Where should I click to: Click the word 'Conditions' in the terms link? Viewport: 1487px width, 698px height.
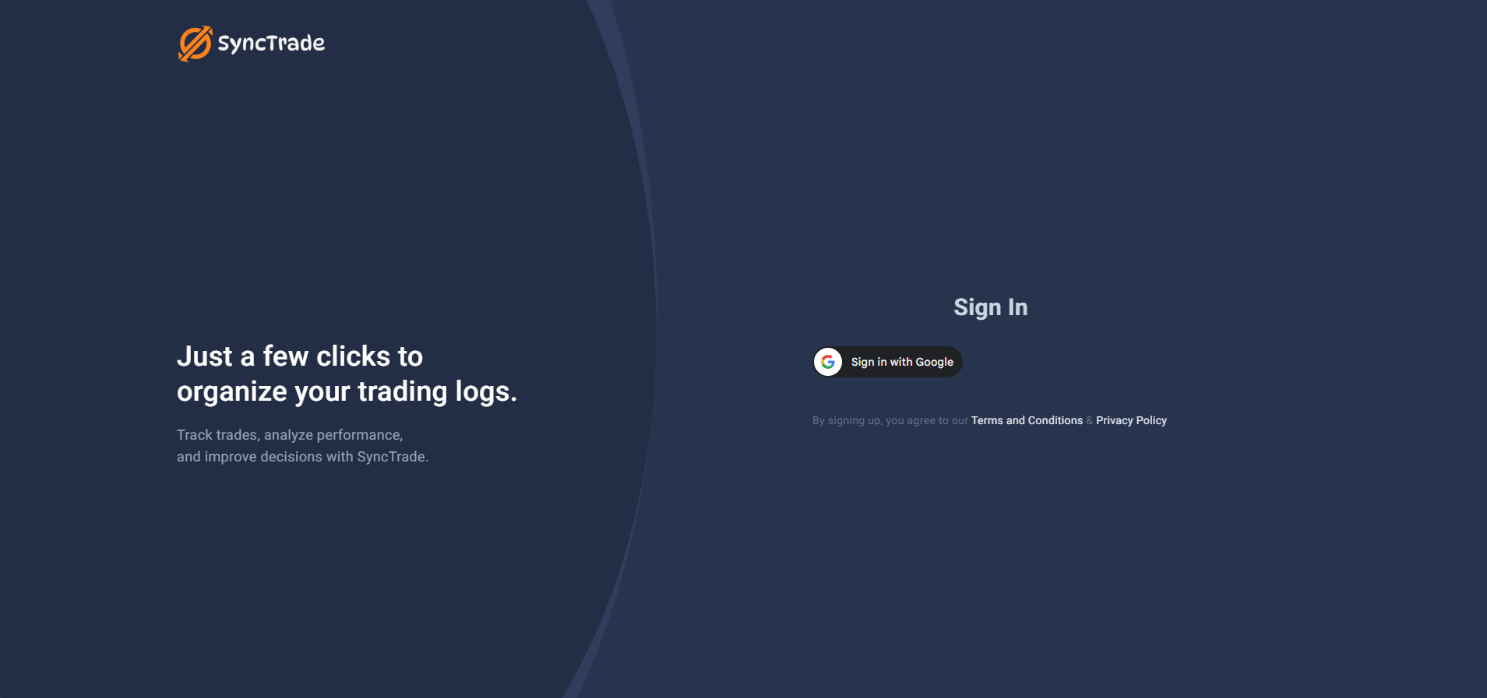[1055, 420]
